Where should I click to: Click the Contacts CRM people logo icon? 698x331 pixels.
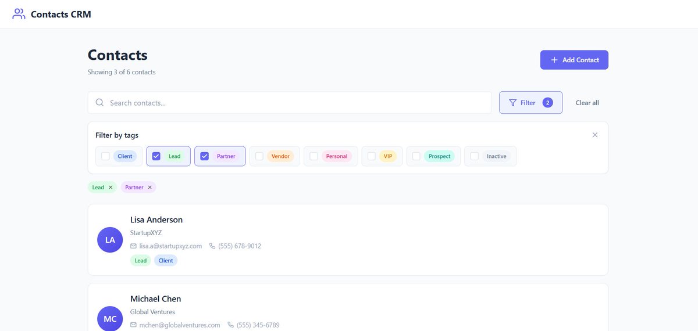pyautogui.click(x=19, y=14)
